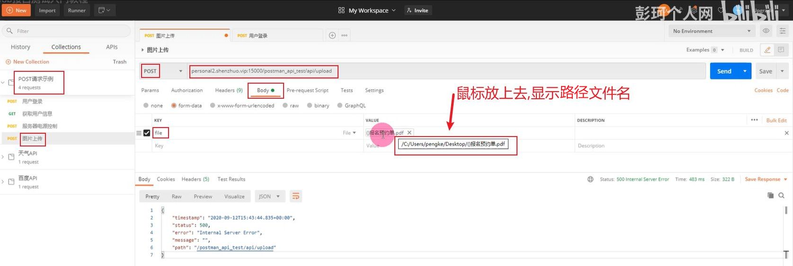
Task: Search the response with magnifier icon
Action: pos(782,195)
